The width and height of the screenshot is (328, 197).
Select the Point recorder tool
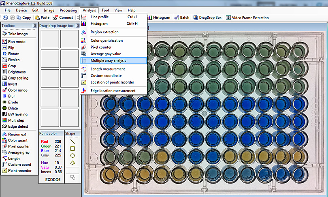[19, 171]
